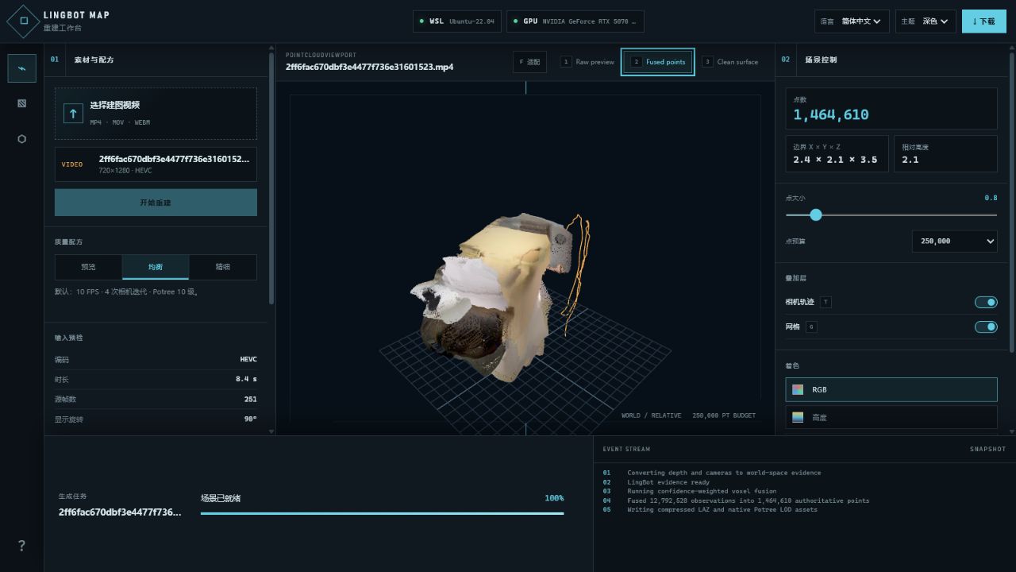Click the 相对高度 2.1 value
Screen dimensions: 1016x572
pyautogui.click(x=910, y=160)
